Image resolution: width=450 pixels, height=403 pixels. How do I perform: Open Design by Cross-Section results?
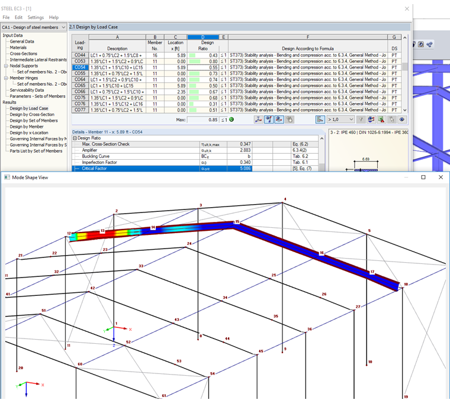tap(32, 114)
